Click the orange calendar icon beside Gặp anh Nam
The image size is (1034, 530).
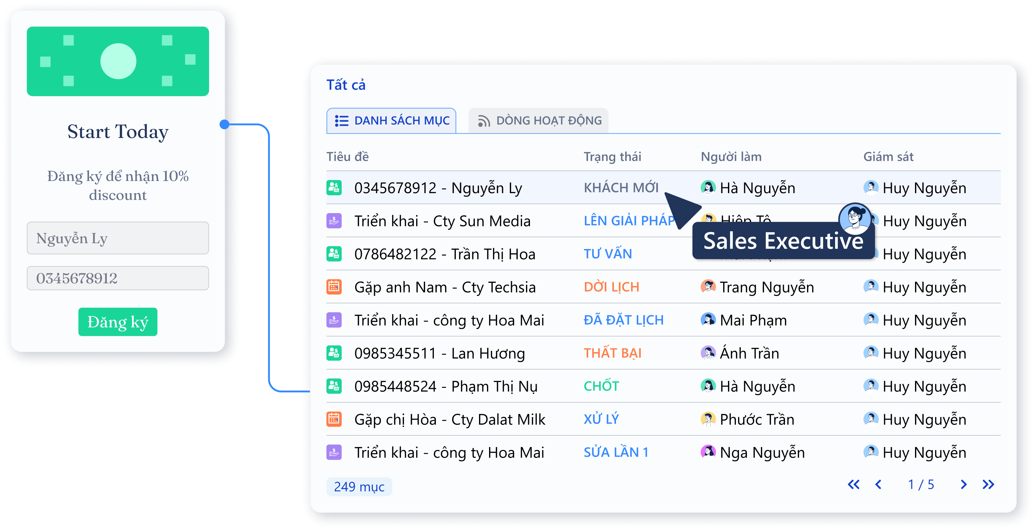334,287
